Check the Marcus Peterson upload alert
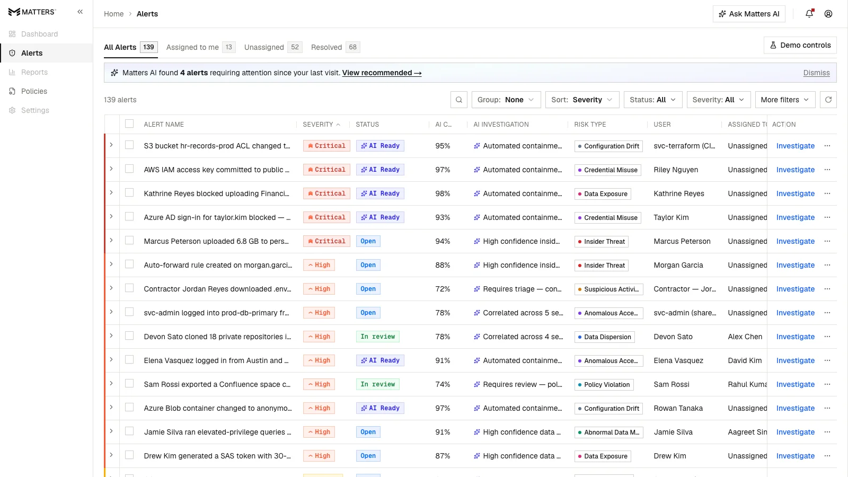 129,240
